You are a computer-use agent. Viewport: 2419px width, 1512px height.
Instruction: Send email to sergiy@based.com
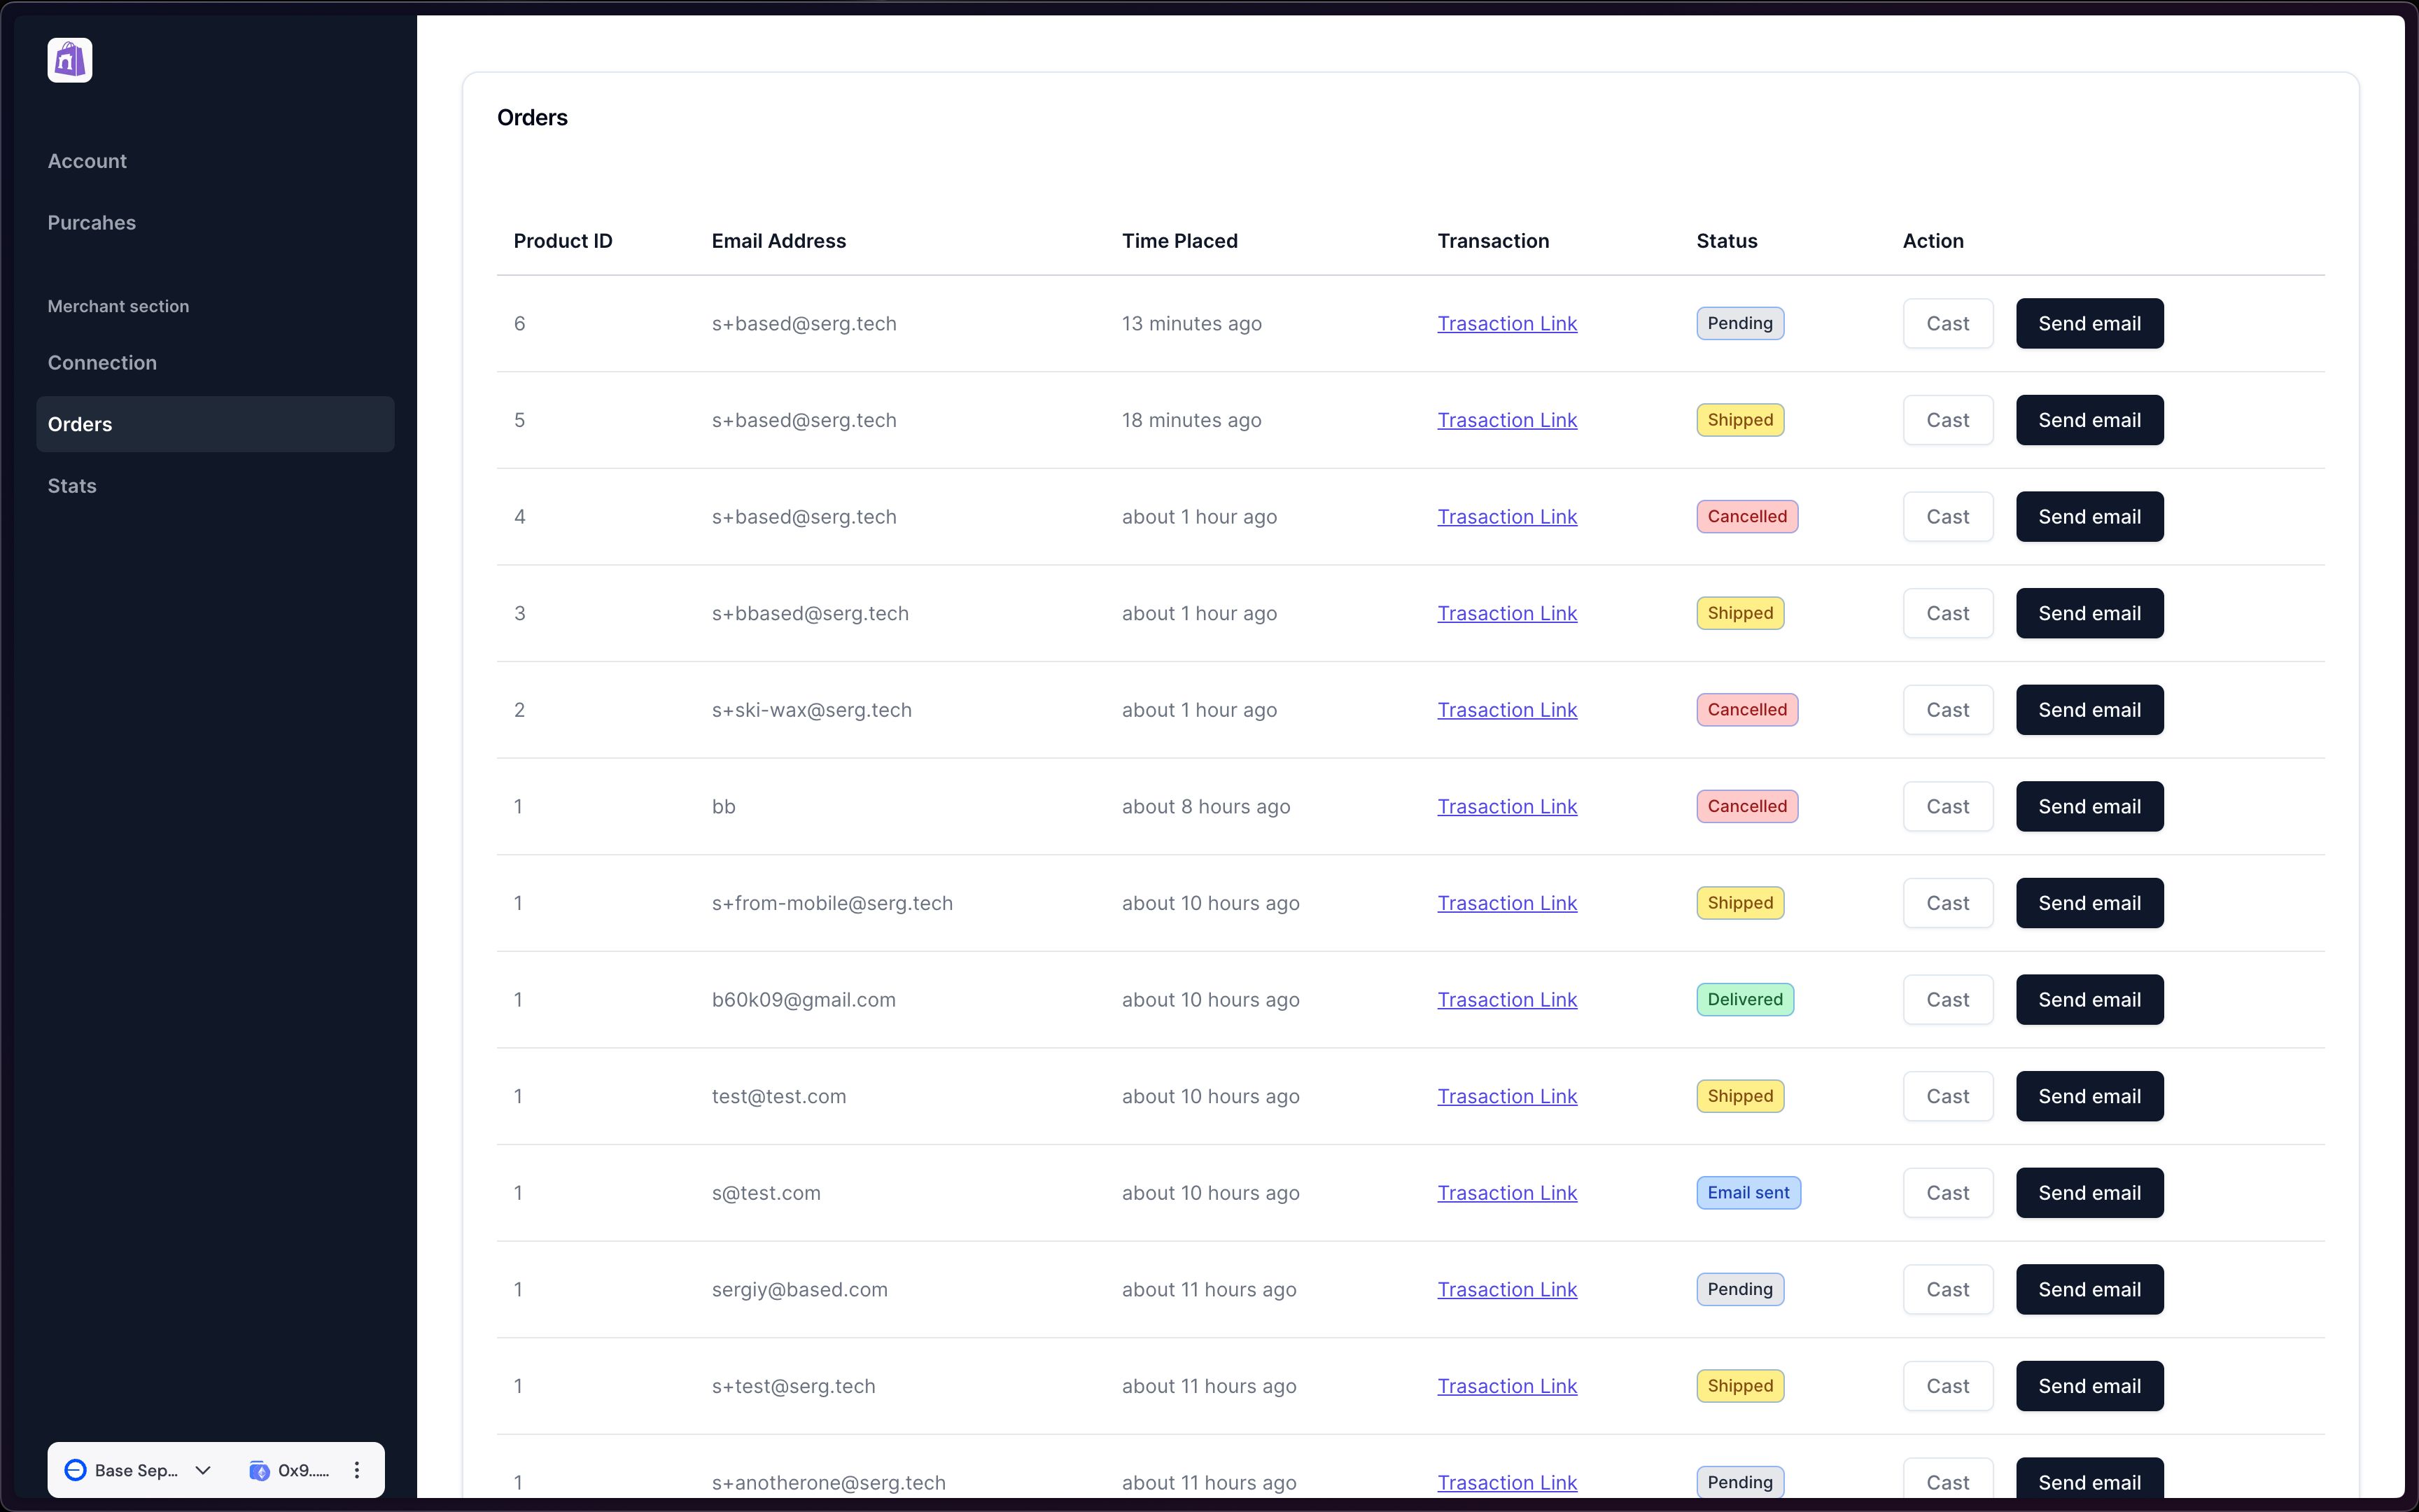pos(2089,1289)
